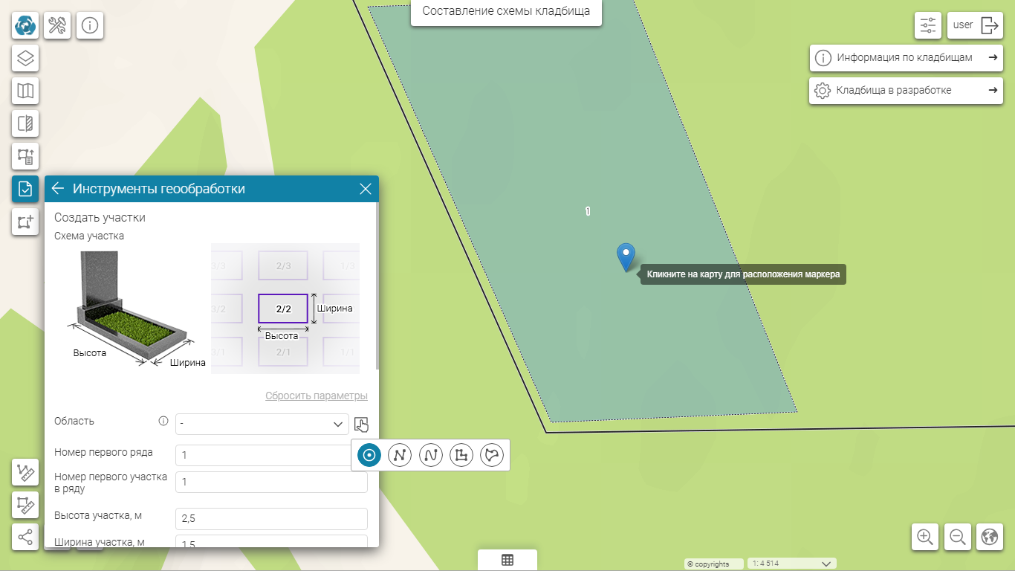Screen dimensions: 1015x571
Task: Click the globe full-extent icon
Action: (989, 537)
